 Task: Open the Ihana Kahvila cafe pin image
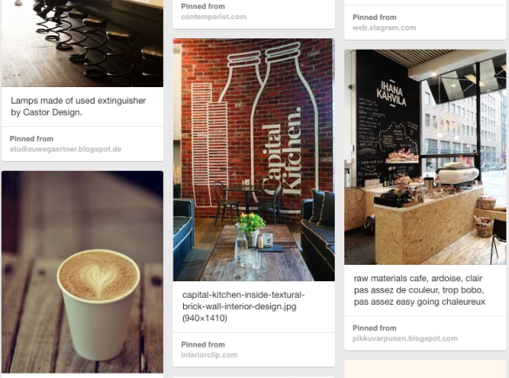tap(425, 157)
